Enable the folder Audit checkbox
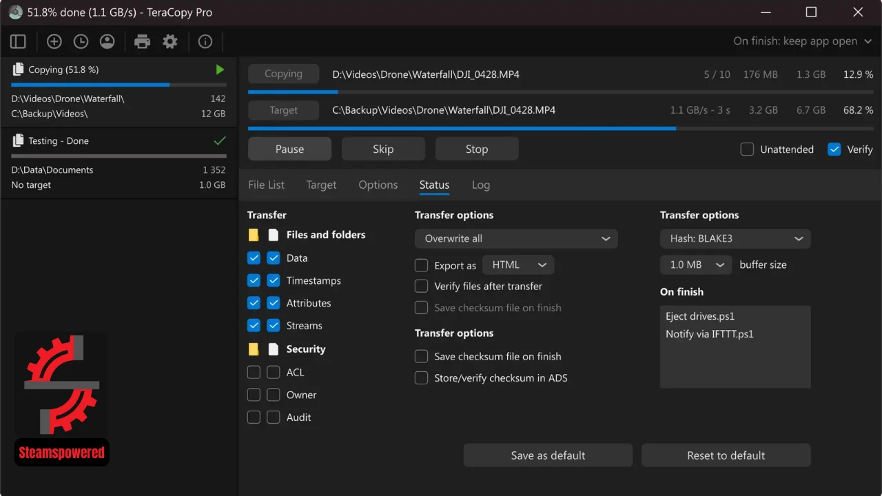Image resolution: width=882 pixels, height=496 pixels. (x=254, y=417)
